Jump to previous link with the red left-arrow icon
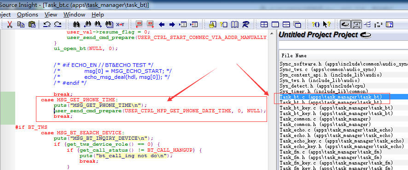Screen dimensions: 408x170 pyautogui.click(x=139, y=25)
